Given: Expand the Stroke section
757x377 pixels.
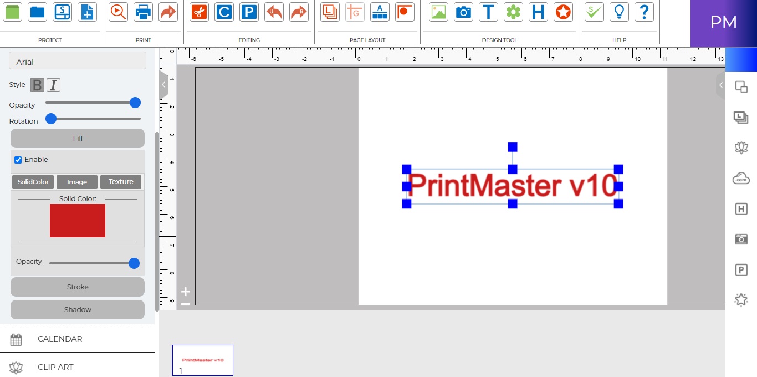Looking at the screenshot, I should click(x=78, y=287).
